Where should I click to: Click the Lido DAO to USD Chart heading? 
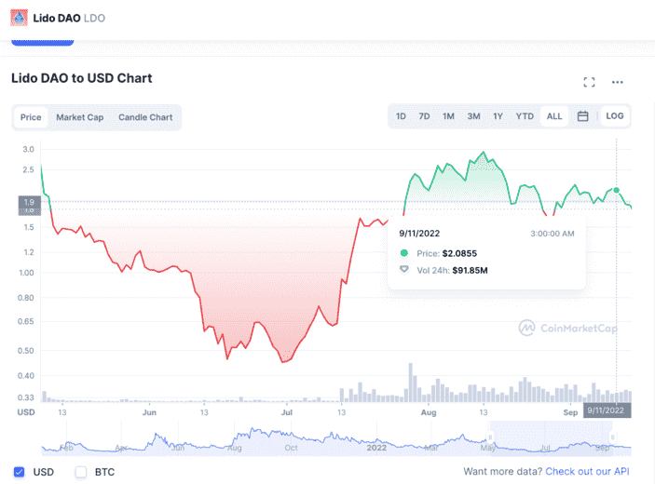(82, 78)
